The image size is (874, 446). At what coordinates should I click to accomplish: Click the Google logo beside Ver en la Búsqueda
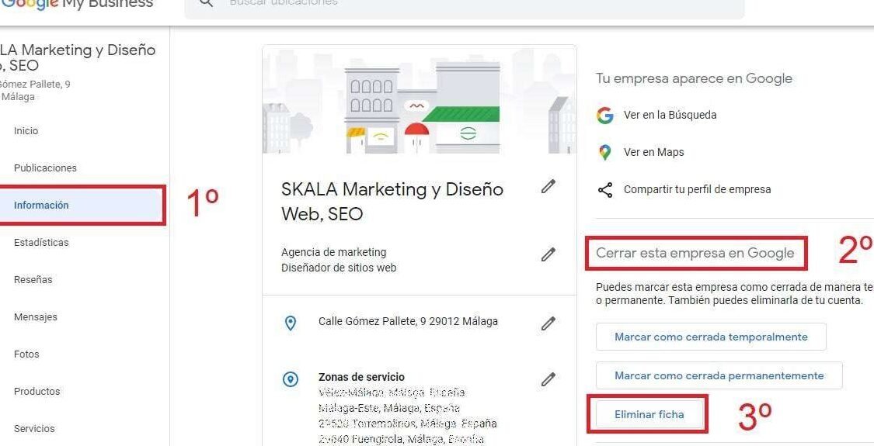(x=604, y=116)
